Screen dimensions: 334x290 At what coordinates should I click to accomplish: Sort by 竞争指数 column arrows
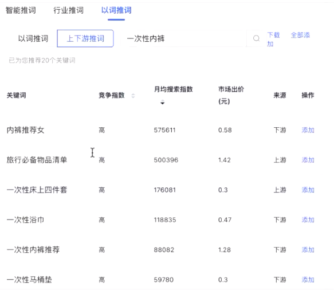[133, 96]
